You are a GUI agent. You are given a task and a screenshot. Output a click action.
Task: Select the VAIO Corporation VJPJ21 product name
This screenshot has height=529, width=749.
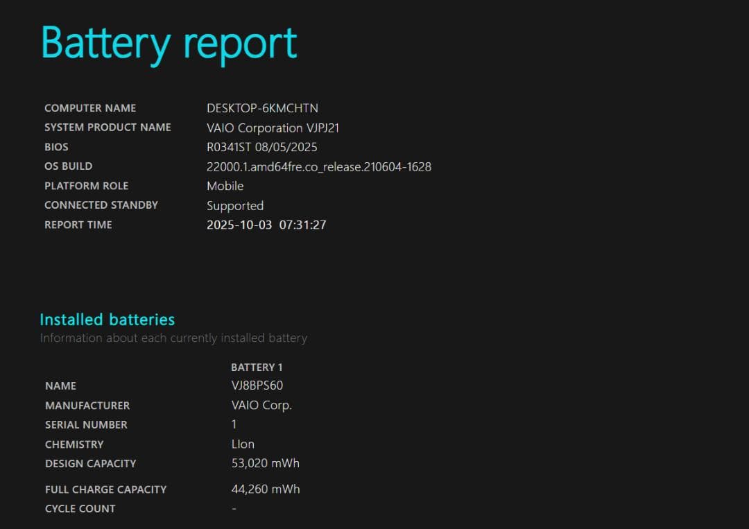point(273,128)
